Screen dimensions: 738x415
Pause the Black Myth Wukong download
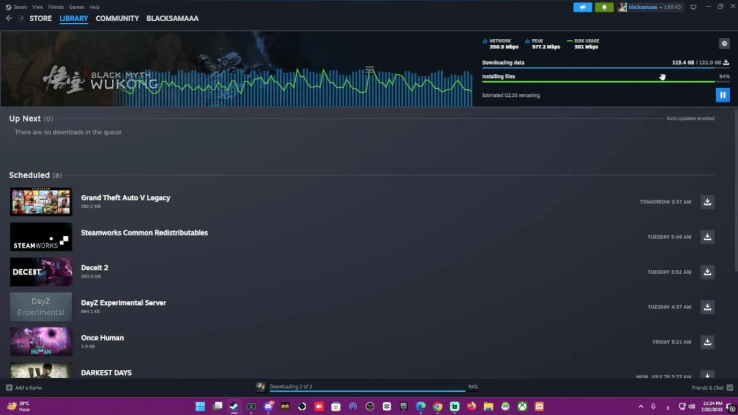[722, 95]
